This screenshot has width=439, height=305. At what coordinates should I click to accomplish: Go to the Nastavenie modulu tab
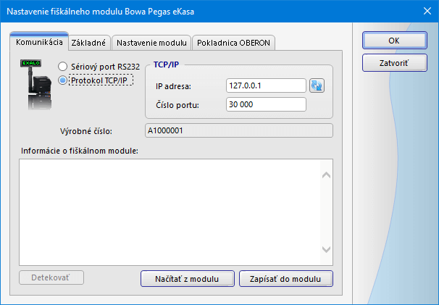point(151,43)
